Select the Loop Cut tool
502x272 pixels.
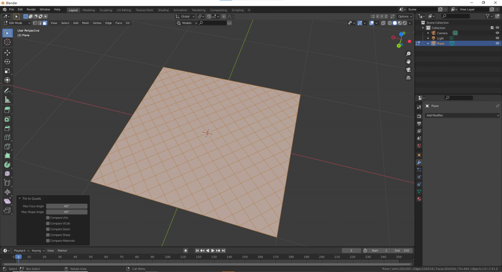[7, 138]
